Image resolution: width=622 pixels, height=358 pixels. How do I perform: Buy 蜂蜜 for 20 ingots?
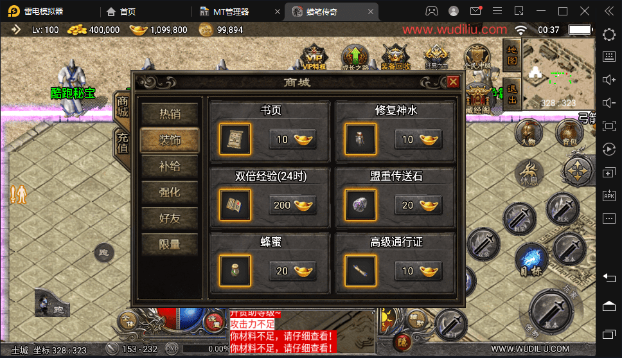click(293, 271)
